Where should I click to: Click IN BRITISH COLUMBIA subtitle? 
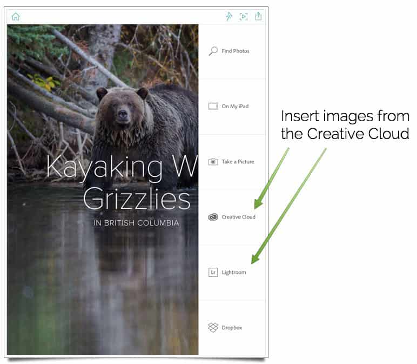(136, 223)
